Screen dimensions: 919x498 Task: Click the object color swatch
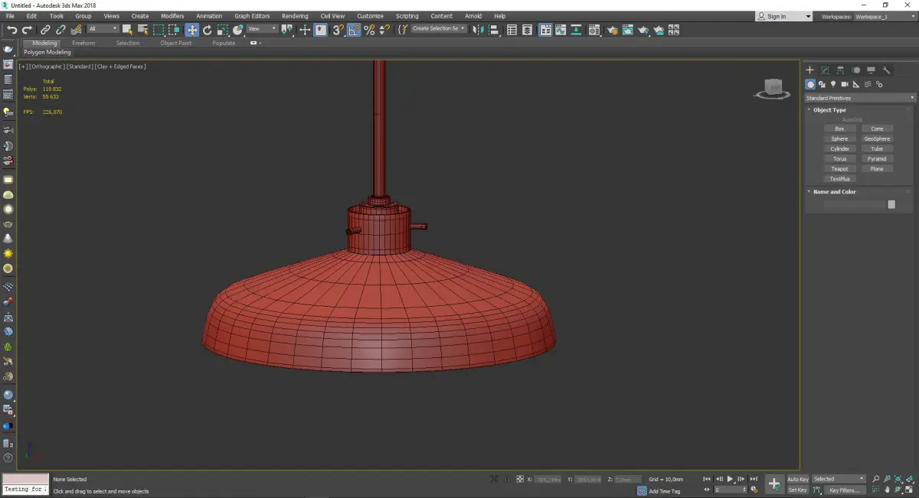pos(891,204)
